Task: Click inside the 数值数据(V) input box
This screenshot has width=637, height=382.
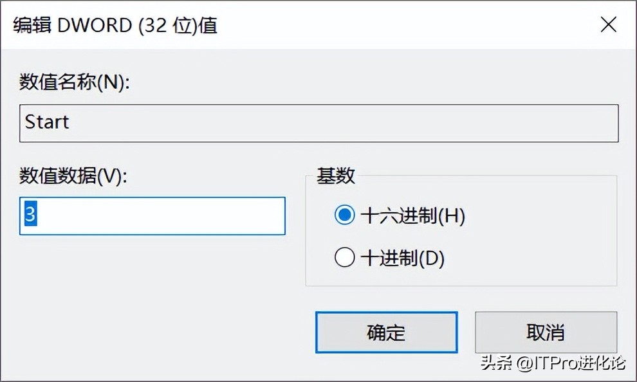Action: tap(151, 216)
